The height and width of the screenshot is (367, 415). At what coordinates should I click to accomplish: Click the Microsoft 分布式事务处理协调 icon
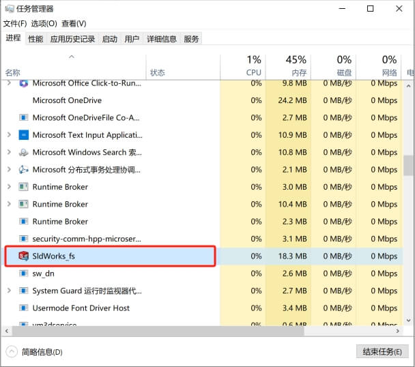point(24,169)
